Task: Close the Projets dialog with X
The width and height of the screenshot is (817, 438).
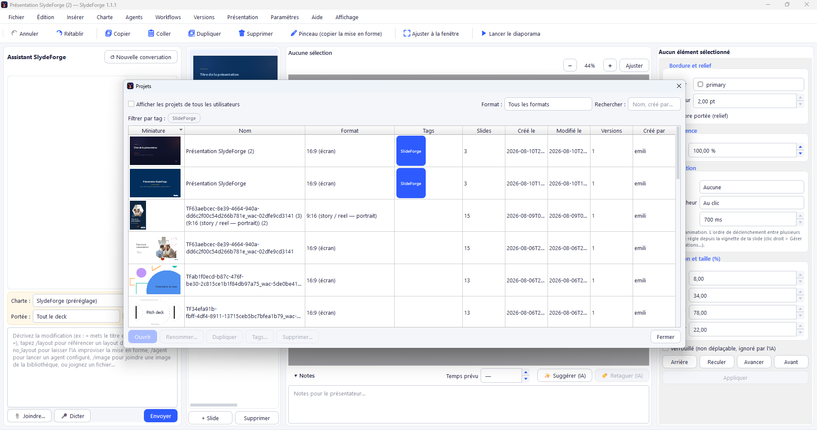Action: pos(679,86)
